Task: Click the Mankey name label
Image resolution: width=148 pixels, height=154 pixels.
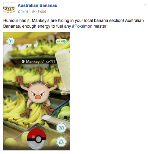Action: [x=33, y=62]
